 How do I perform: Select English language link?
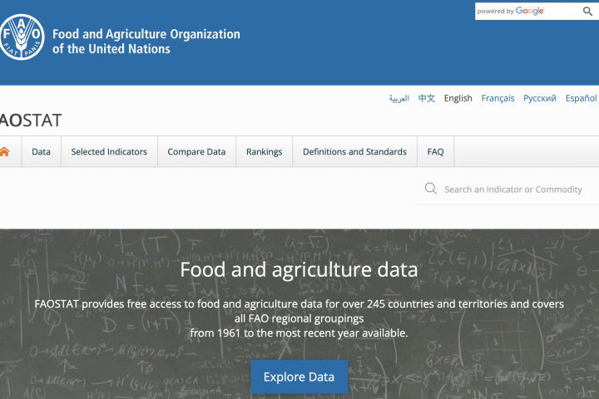coord(458,98)
